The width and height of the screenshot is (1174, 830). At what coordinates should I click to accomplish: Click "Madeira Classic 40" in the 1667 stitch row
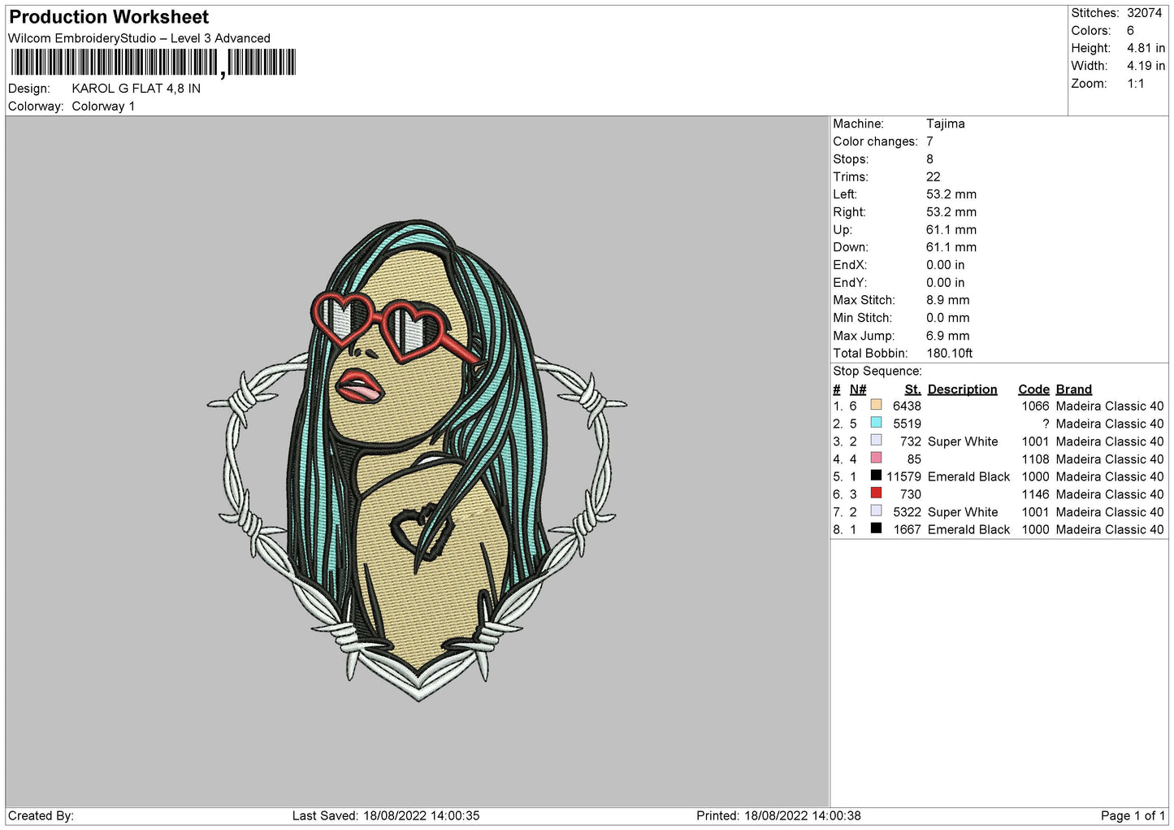1110,530
